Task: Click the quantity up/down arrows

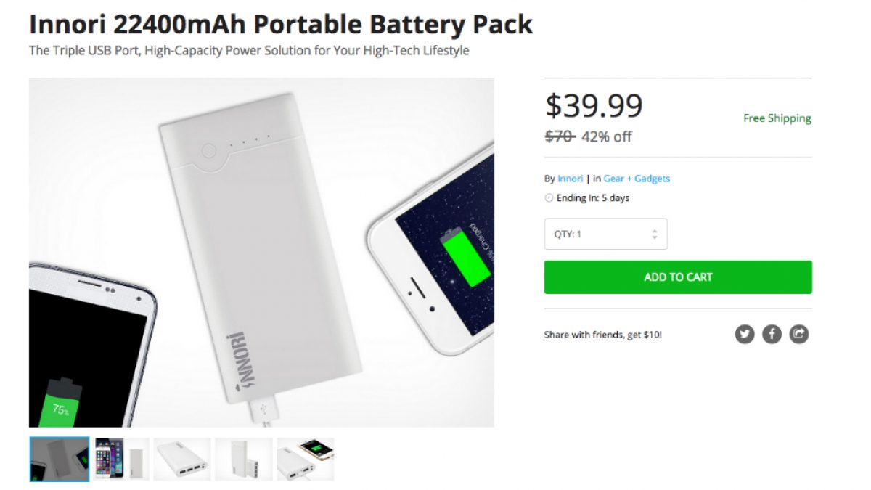Action: coord(655,234)
